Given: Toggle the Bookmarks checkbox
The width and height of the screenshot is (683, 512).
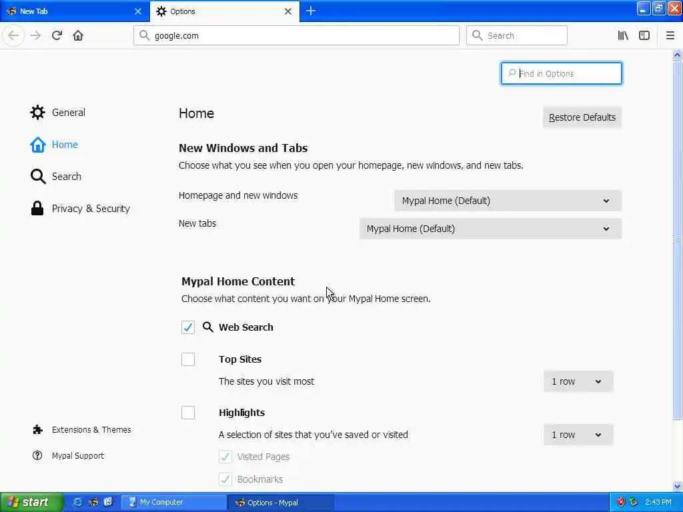Looking at the screenshot, I should click(x=225, y=479).
